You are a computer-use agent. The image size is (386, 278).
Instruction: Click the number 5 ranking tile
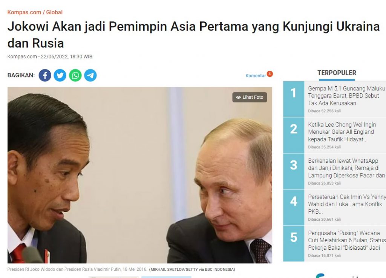[x=294, y=244]
